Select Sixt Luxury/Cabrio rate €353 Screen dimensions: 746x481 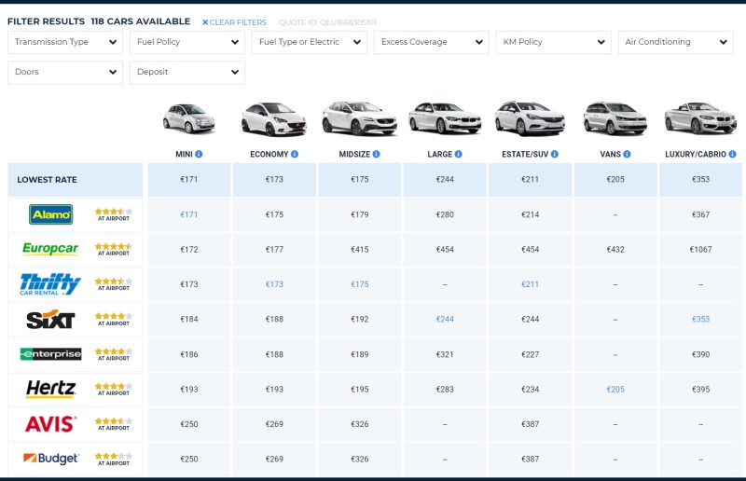pos(700,319)
